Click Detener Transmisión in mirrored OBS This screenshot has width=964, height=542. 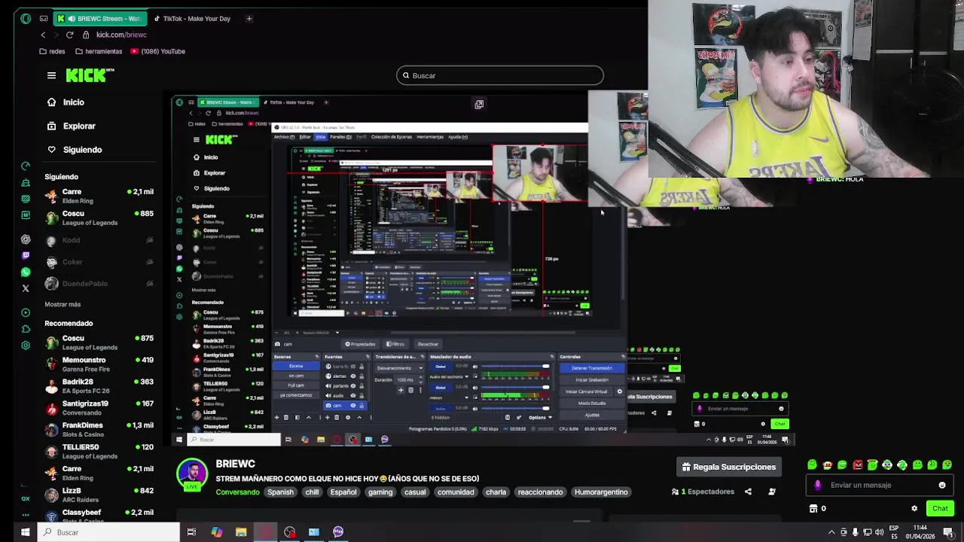click(592, 368)
